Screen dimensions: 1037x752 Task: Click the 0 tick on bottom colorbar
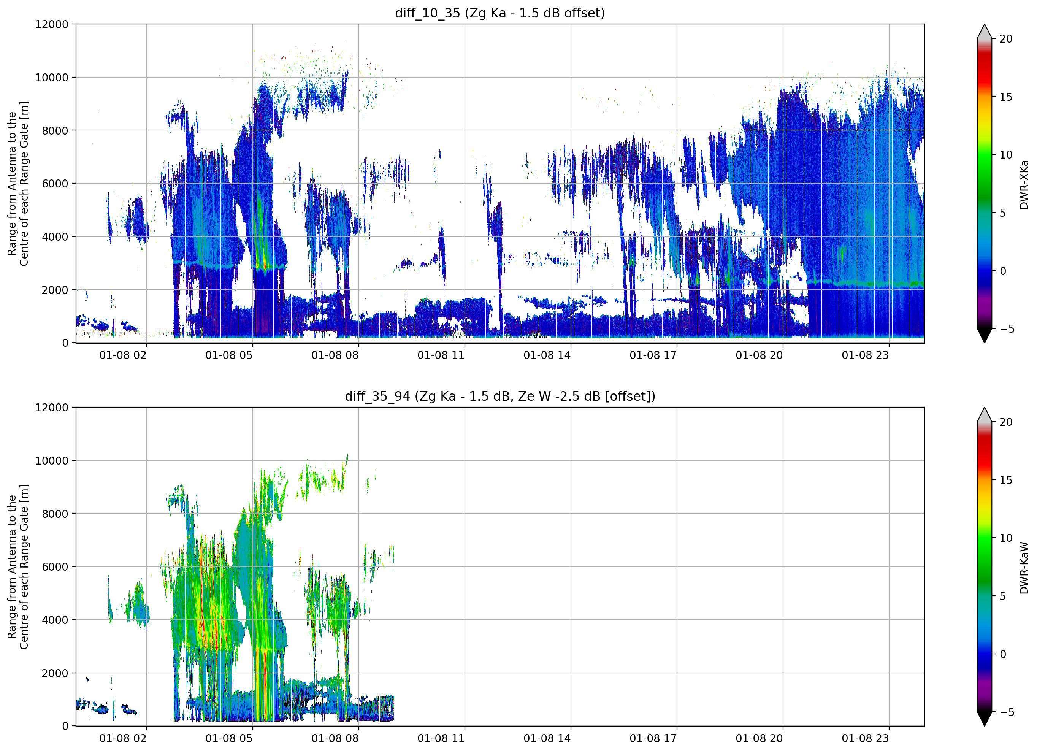click(1002, 654)
